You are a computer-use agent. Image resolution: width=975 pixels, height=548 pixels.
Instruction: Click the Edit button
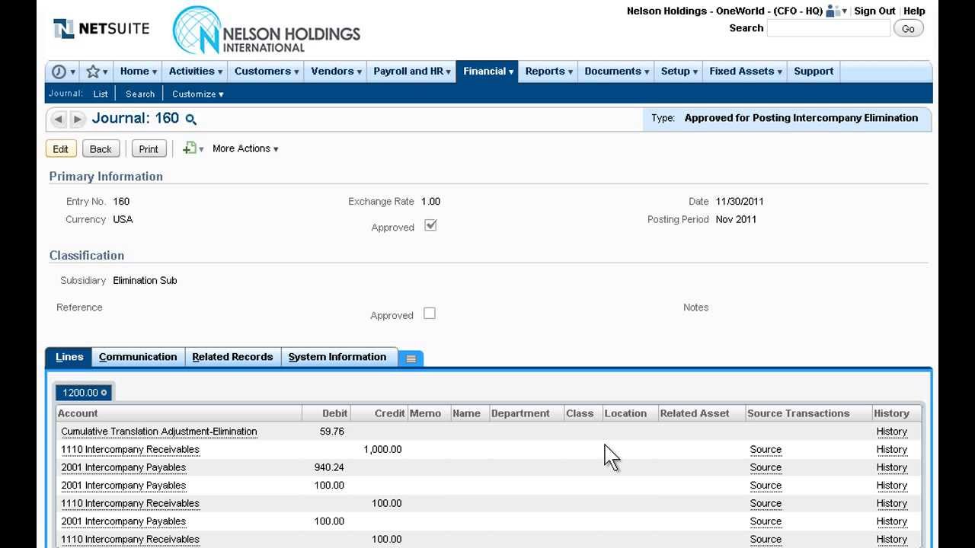60,149
